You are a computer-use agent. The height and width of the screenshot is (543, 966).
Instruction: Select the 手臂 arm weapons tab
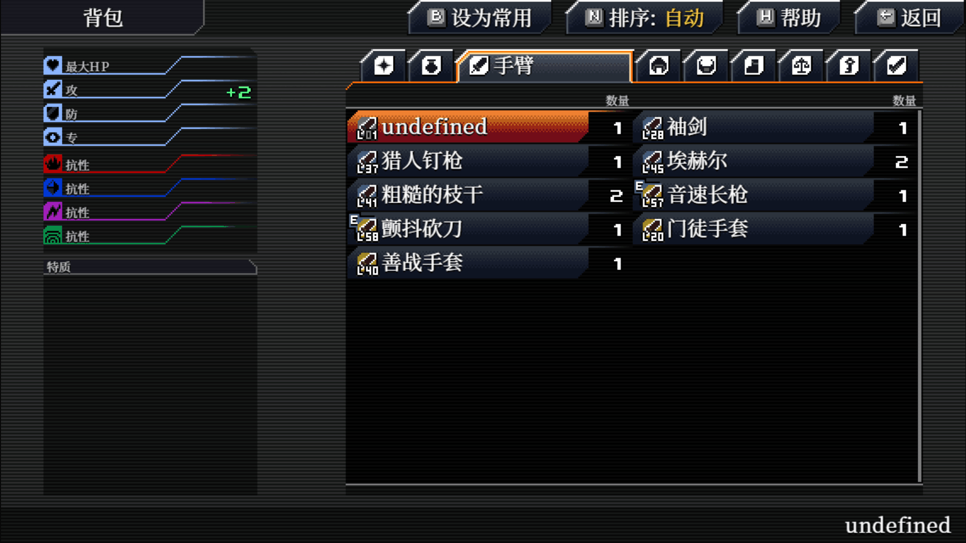point(544,66)
